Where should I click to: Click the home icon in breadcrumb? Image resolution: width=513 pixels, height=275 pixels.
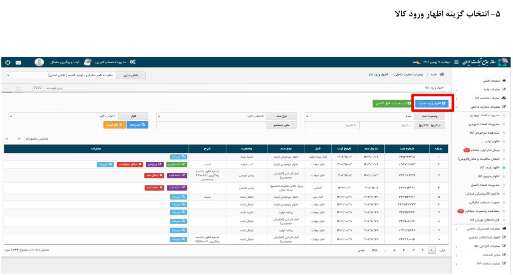click(441, 74)
